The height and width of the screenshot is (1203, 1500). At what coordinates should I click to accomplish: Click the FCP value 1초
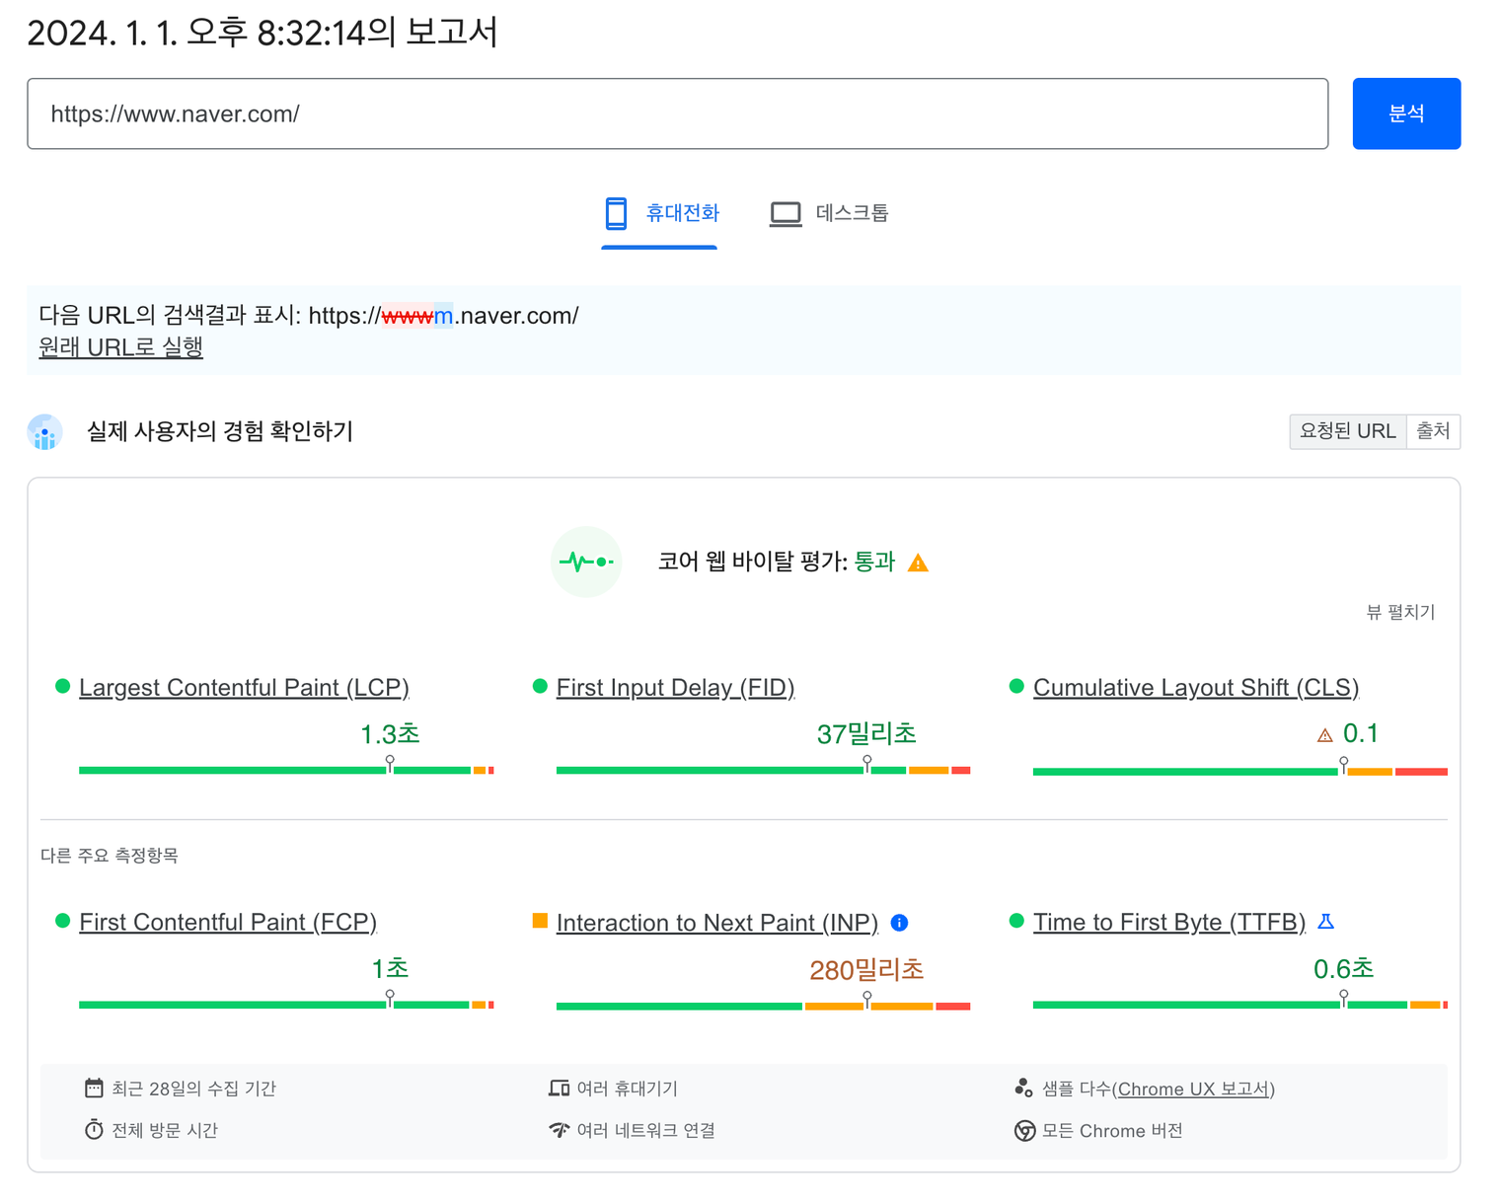[x=390, y=969]
